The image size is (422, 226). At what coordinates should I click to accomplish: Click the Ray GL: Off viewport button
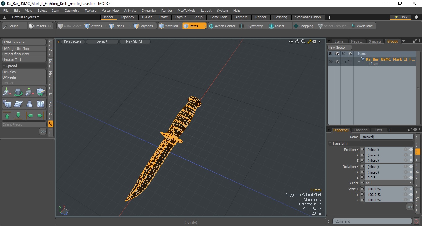click(135, 41)
